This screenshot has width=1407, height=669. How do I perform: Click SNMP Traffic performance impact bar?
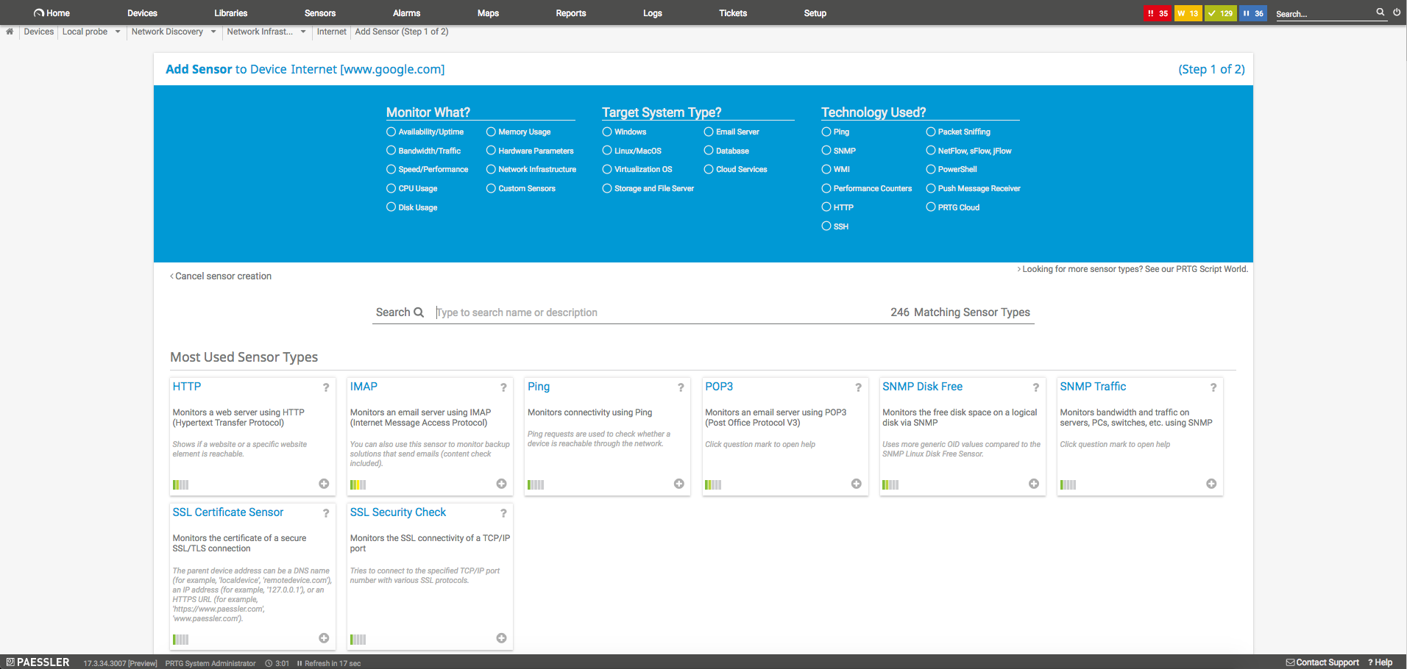(1068, 484)
